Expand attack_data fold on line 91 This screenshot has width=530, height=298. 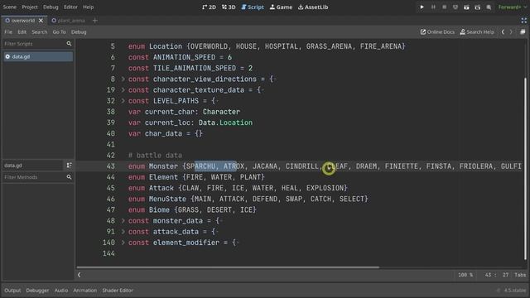tap(123, 232)
